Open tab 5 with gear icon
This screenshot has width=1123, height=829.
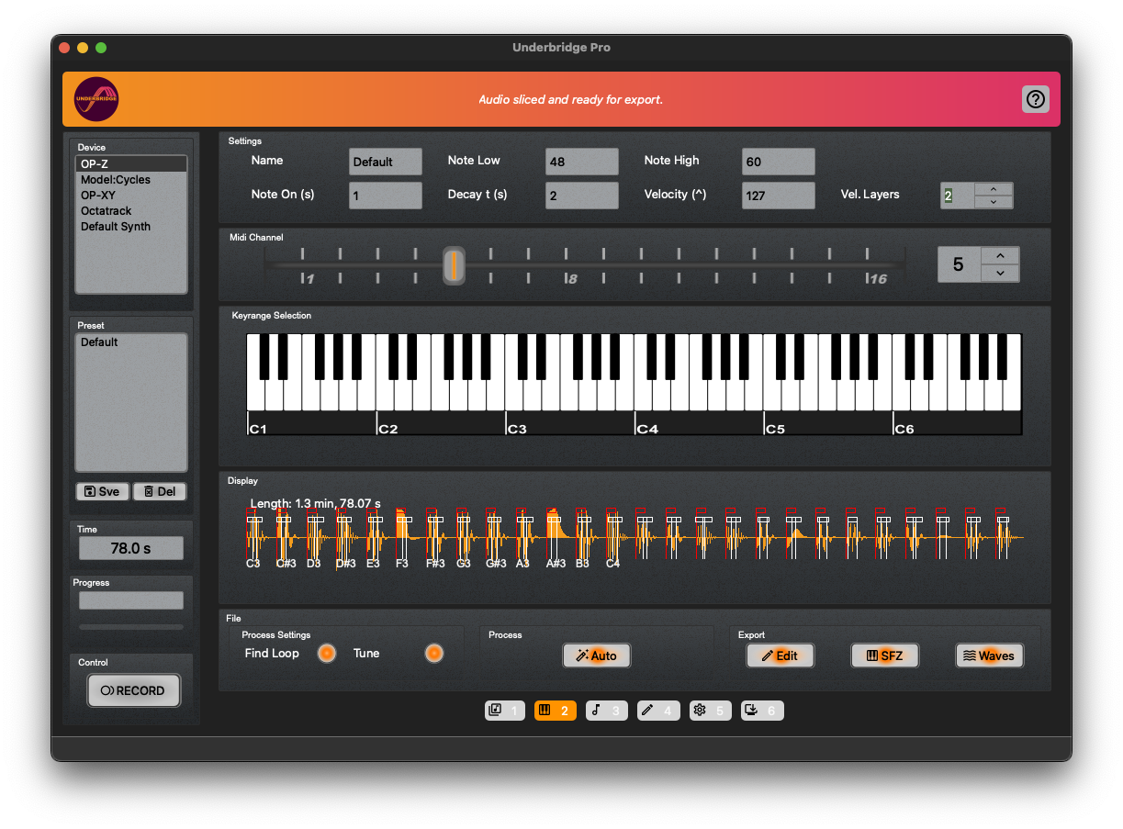pos(710,711)
